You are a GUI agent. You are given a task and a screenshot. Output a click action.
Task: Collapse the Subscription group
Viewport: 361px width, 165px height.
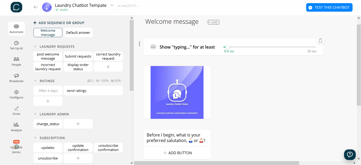point(35,138)
